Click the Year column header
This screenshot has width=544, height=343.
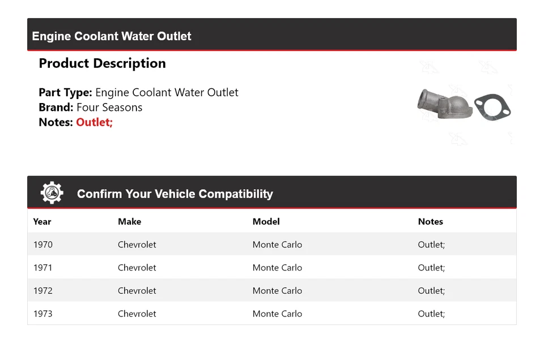click(42, 221)
